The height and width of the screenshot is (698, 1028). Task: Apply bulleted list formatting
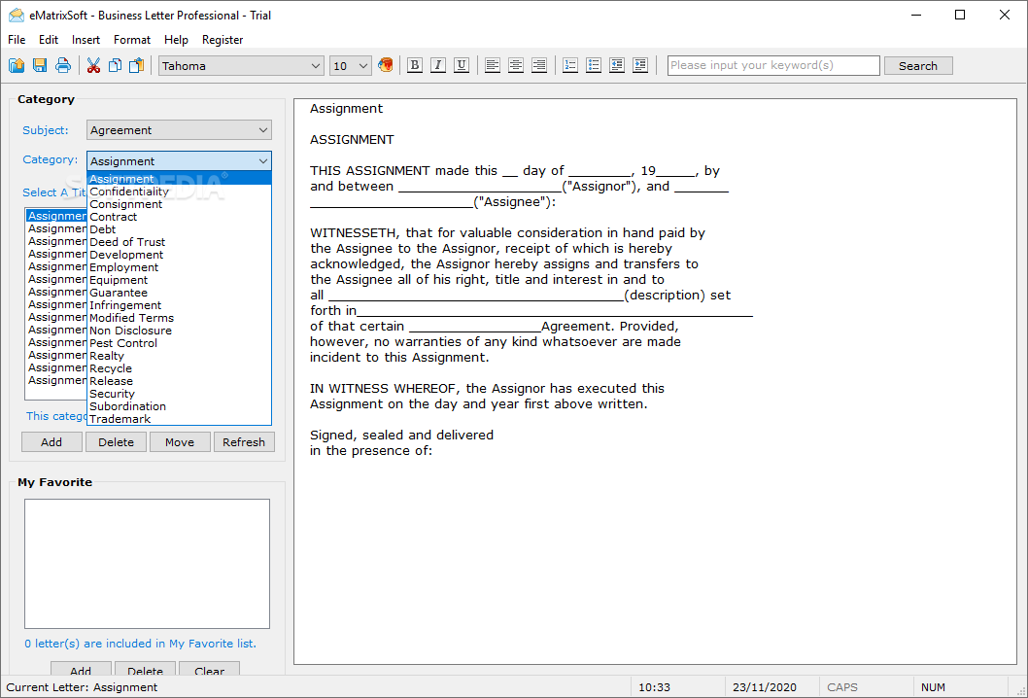click(594, 65)
